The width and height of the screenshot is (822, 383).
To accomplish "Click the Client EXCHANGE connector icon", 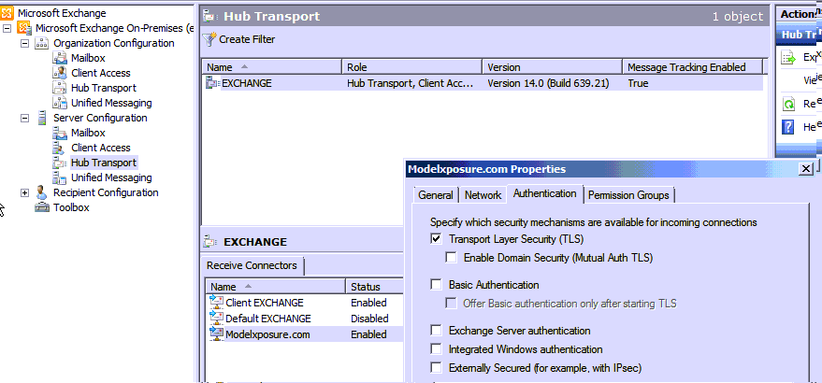I will click(216, 302).
